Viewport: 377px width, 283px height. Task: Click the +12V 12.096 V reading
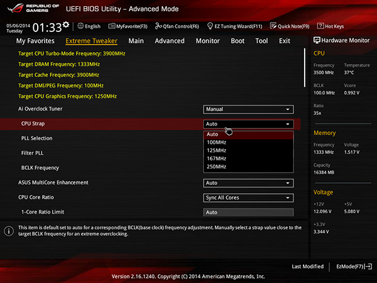(322, 211)
